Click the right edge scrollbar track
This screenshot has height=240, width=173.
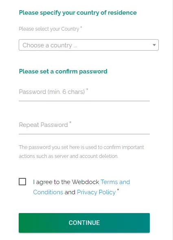[173, 120]
